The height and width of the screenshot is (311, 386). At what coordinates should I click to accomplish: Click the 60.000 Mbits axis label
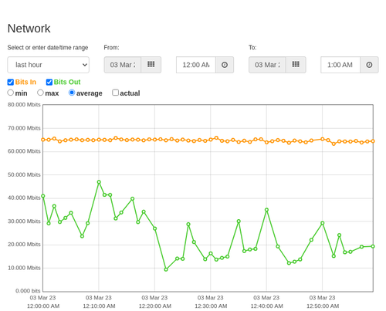click(x=24, y=151)
